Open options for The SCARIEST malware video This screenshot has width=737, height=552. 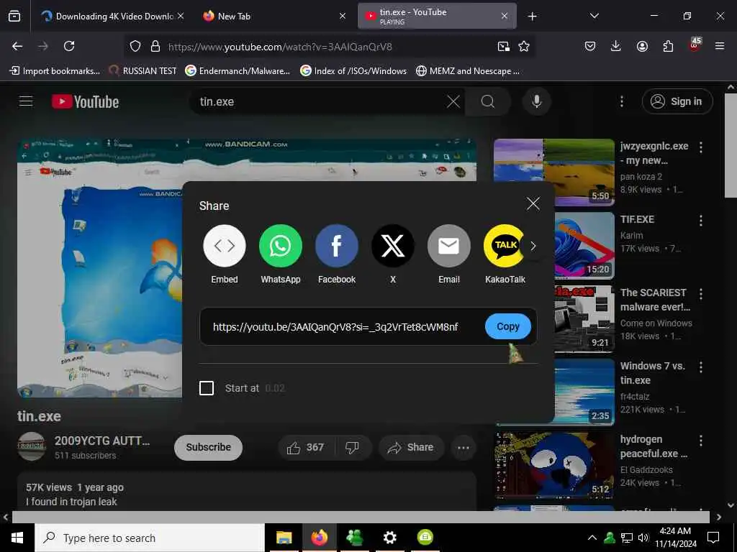[x=700, y=294]
